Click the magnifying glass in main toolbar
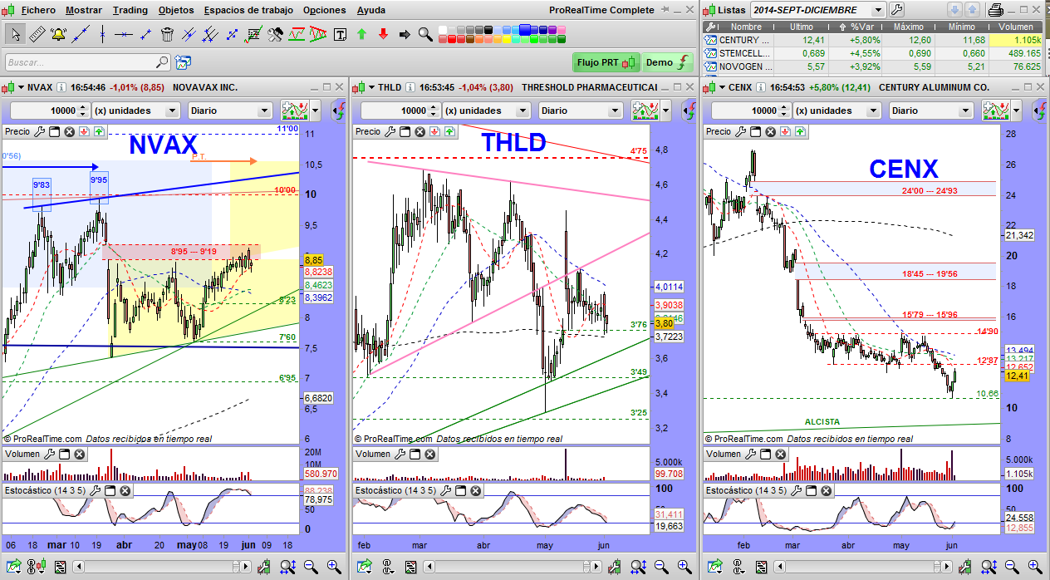The width and height of the screenshot is (1050, 580). click(424, 35)
